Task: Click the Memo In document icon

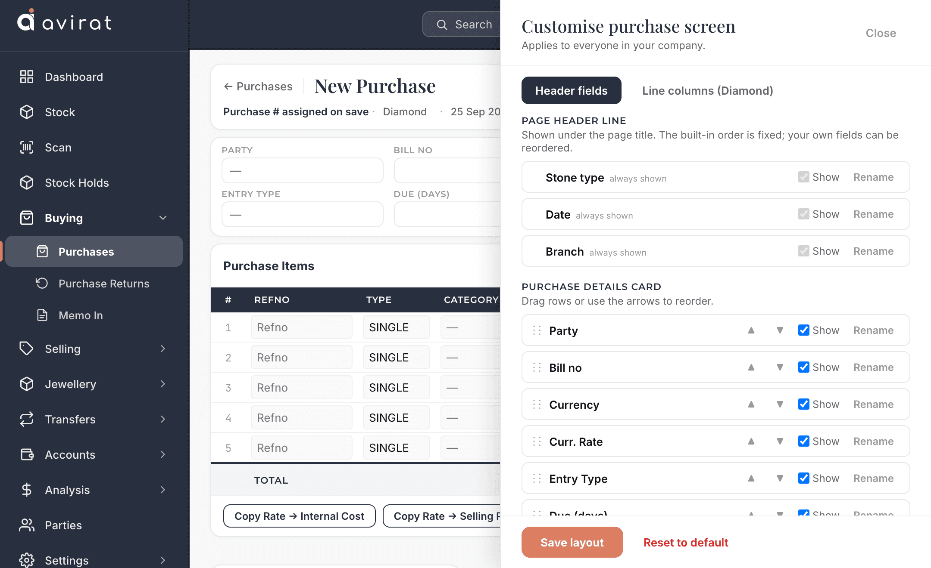Action: pos(42,315)
